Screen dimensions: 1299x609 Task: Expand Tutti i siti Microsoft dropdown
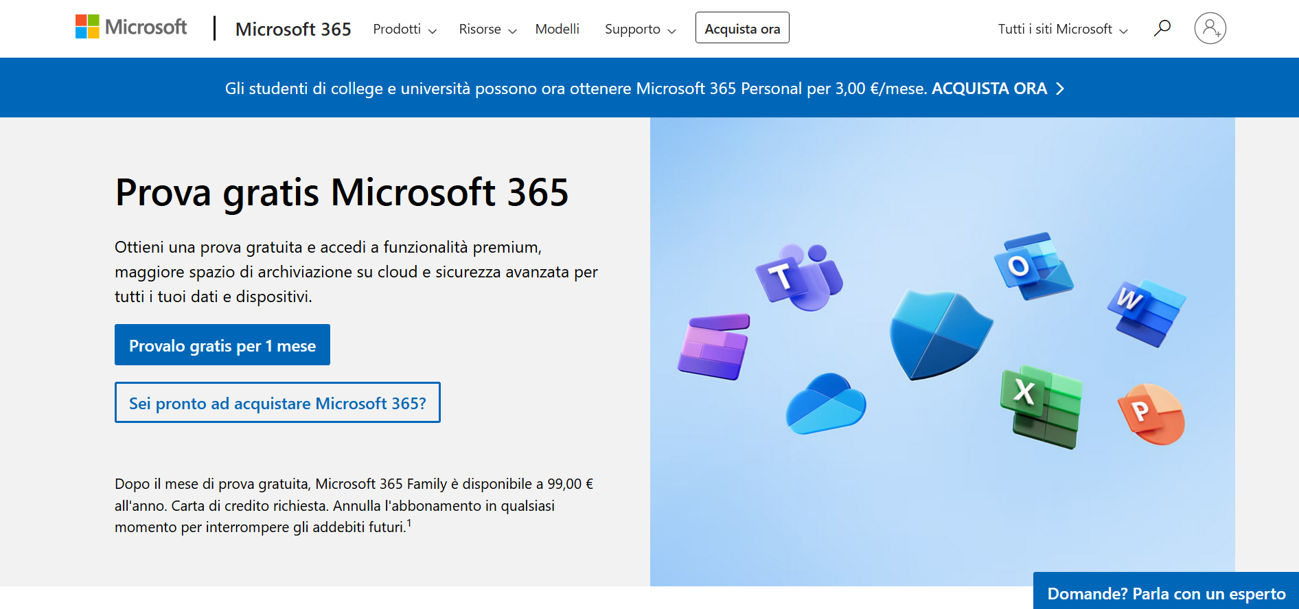coord(1063,29)
